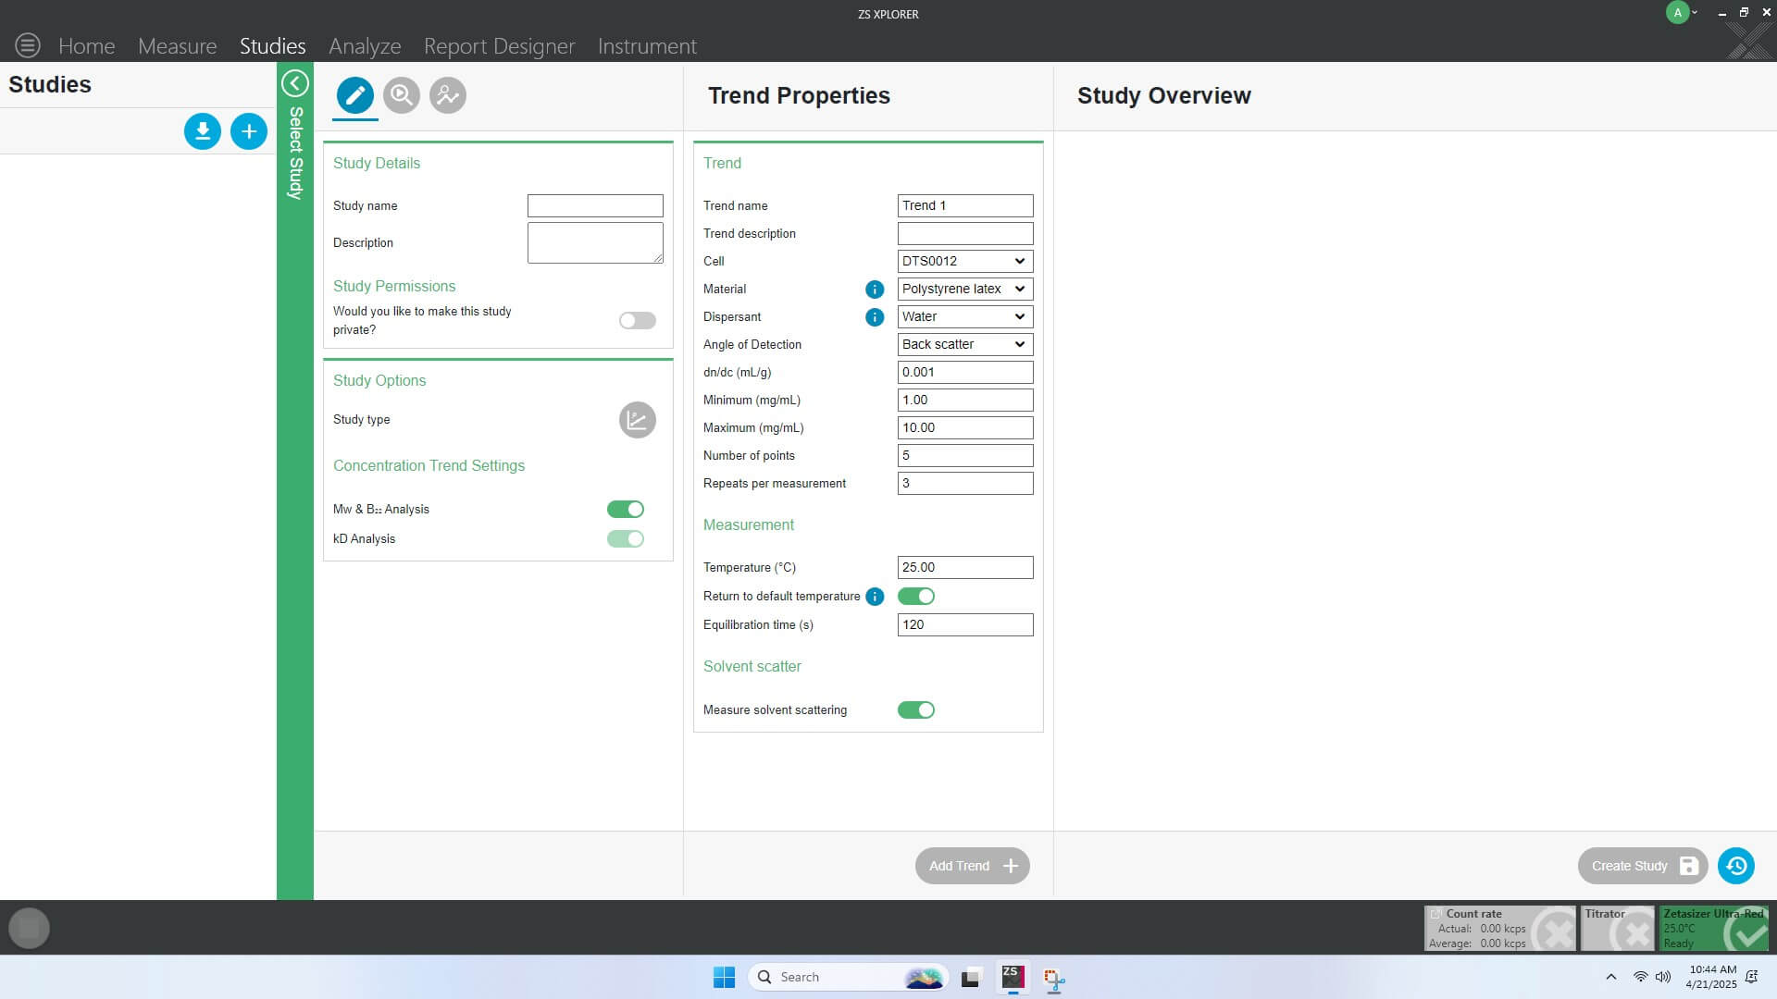Click the import study download icon
1777x999 pixels.
pyautogui.click(x=203, y=131)
